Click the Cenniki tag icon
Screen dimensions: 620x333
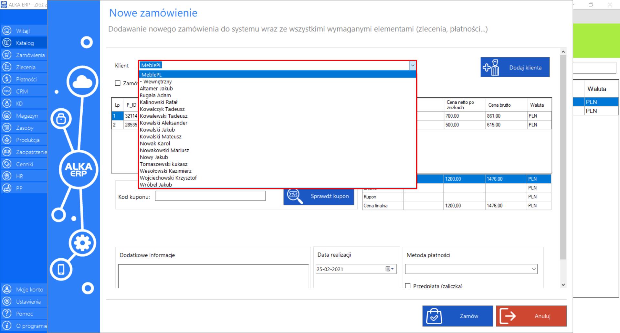7,164
